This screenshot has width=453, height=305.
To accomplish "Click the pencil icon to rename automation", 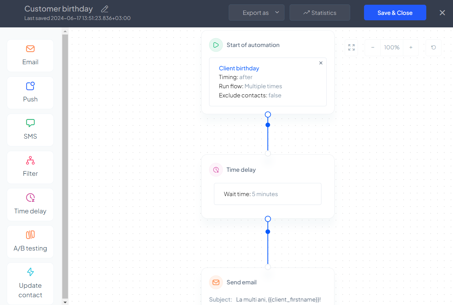I will 105,9.
